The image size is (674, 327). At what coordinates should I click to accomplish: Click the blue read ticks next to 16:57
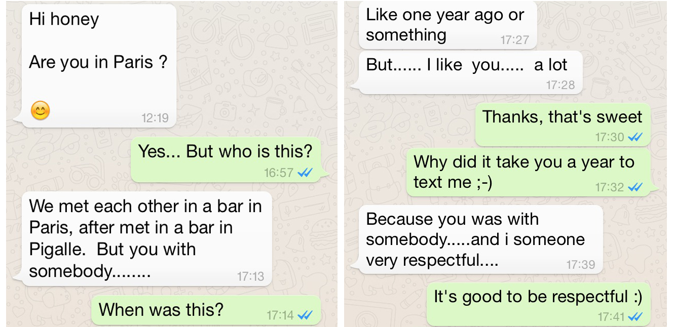click(306, 173)
